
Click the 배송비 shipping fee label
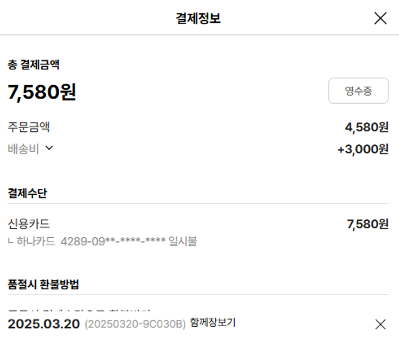[23, 149]
